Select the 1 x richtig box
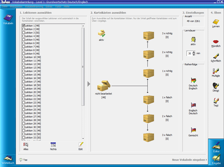Image resolution: width=224 pixels, height=167 pixels. (x=148, y=73)
